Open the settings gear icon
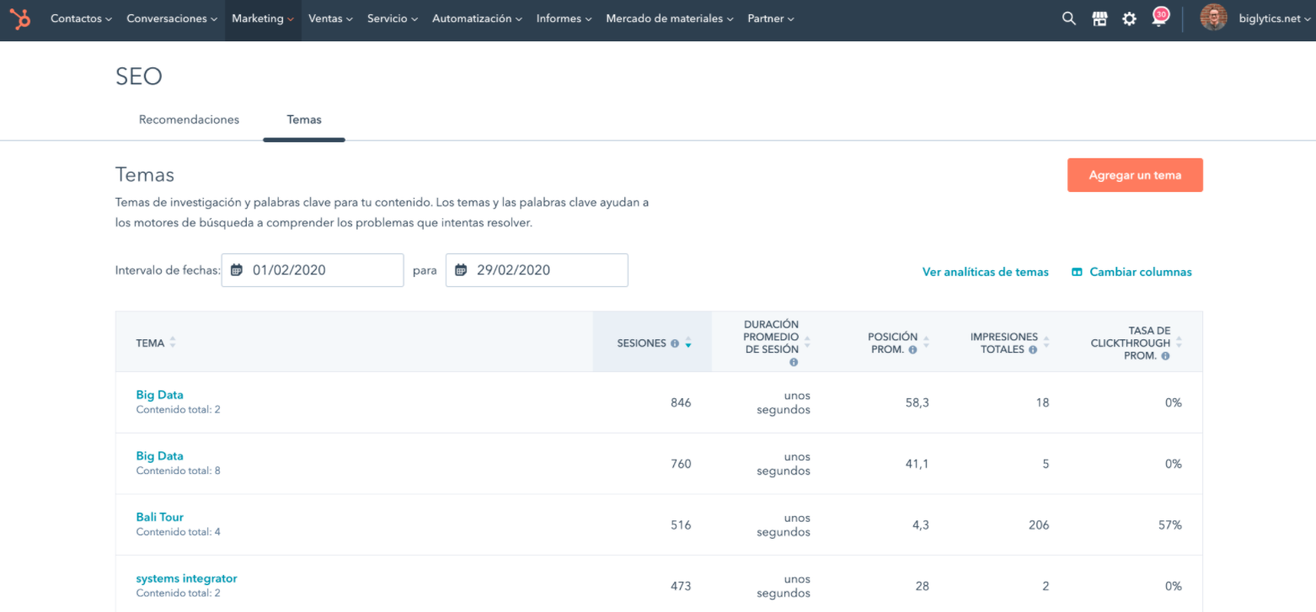 pos(1129,18)
